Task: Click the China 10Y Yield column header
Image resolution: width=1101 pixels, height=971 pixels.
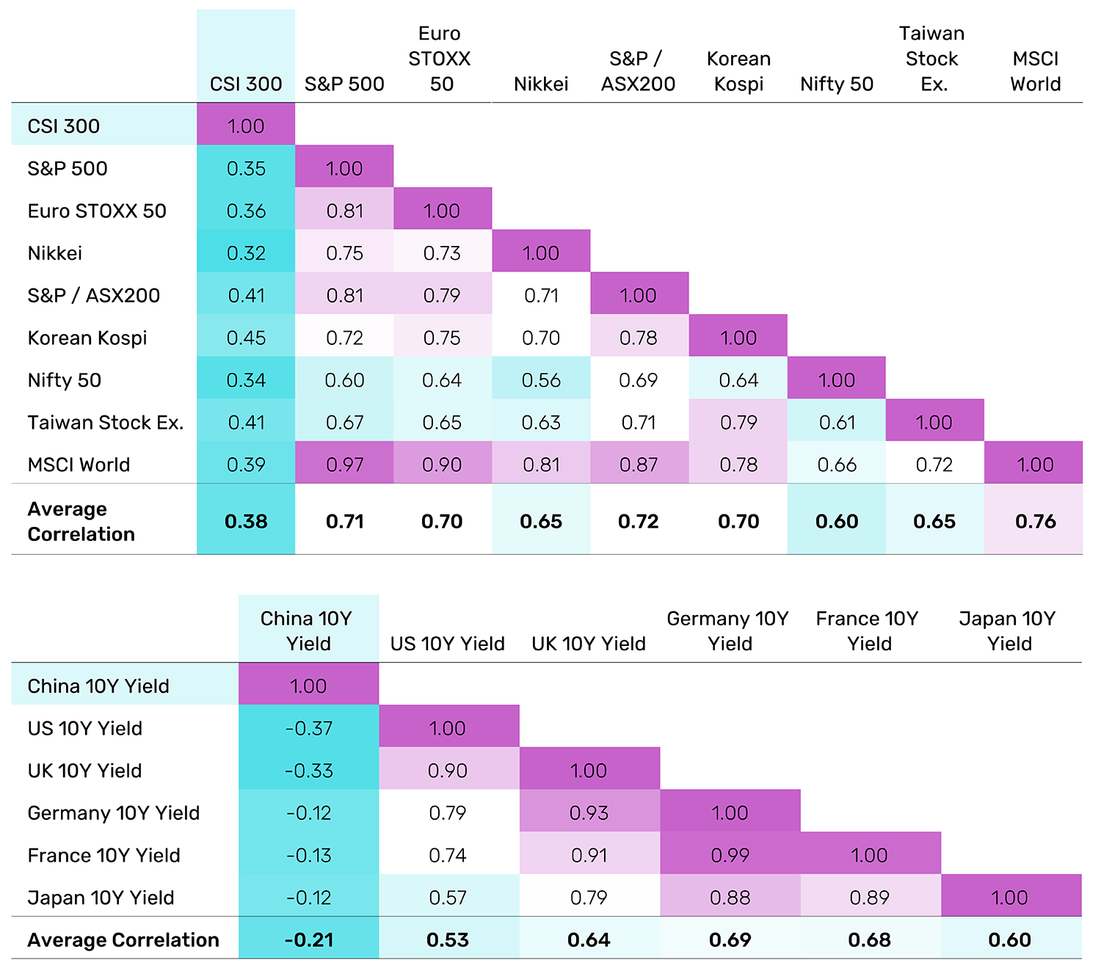Action: coord(308,630)
